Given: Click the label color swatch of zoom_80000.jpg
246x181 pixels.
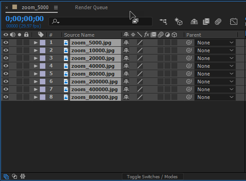Looking at the screenshot, I should click(43, 74).
